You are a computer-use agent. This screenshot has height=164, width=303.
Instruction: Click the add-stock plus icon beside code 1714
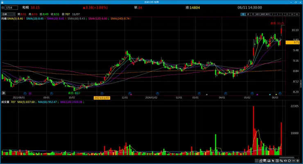pos(3,7)
